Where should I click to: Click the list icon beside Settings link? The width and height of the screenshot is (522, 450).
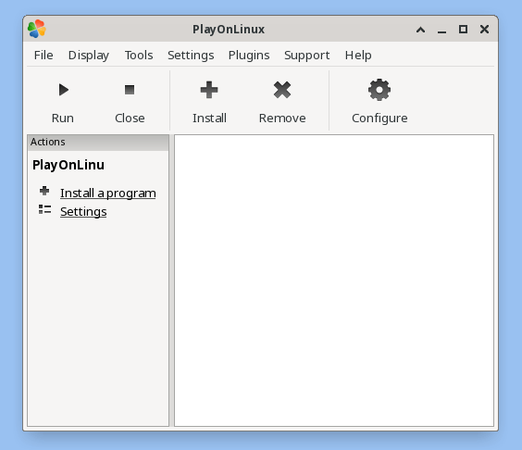(44, 209)
